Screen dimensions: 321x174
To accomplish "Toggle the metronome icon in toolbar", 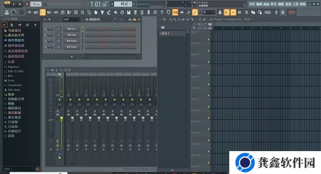I will coord(29,12).
